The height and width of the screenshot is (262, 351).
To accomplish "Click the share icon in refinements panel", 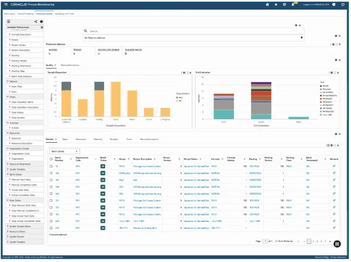I will (x=35, y=21).
